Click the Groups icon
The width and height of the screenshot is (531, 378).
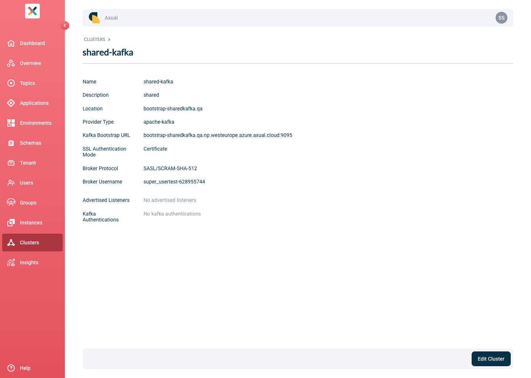[x=11, y=203]
